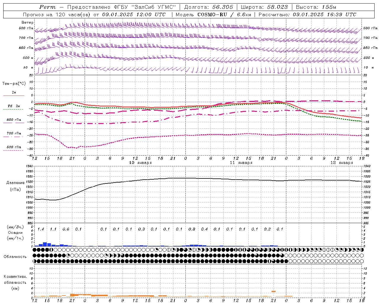
Task: Select the '1.4' precipitation amount value
Action: click(41, 229)
